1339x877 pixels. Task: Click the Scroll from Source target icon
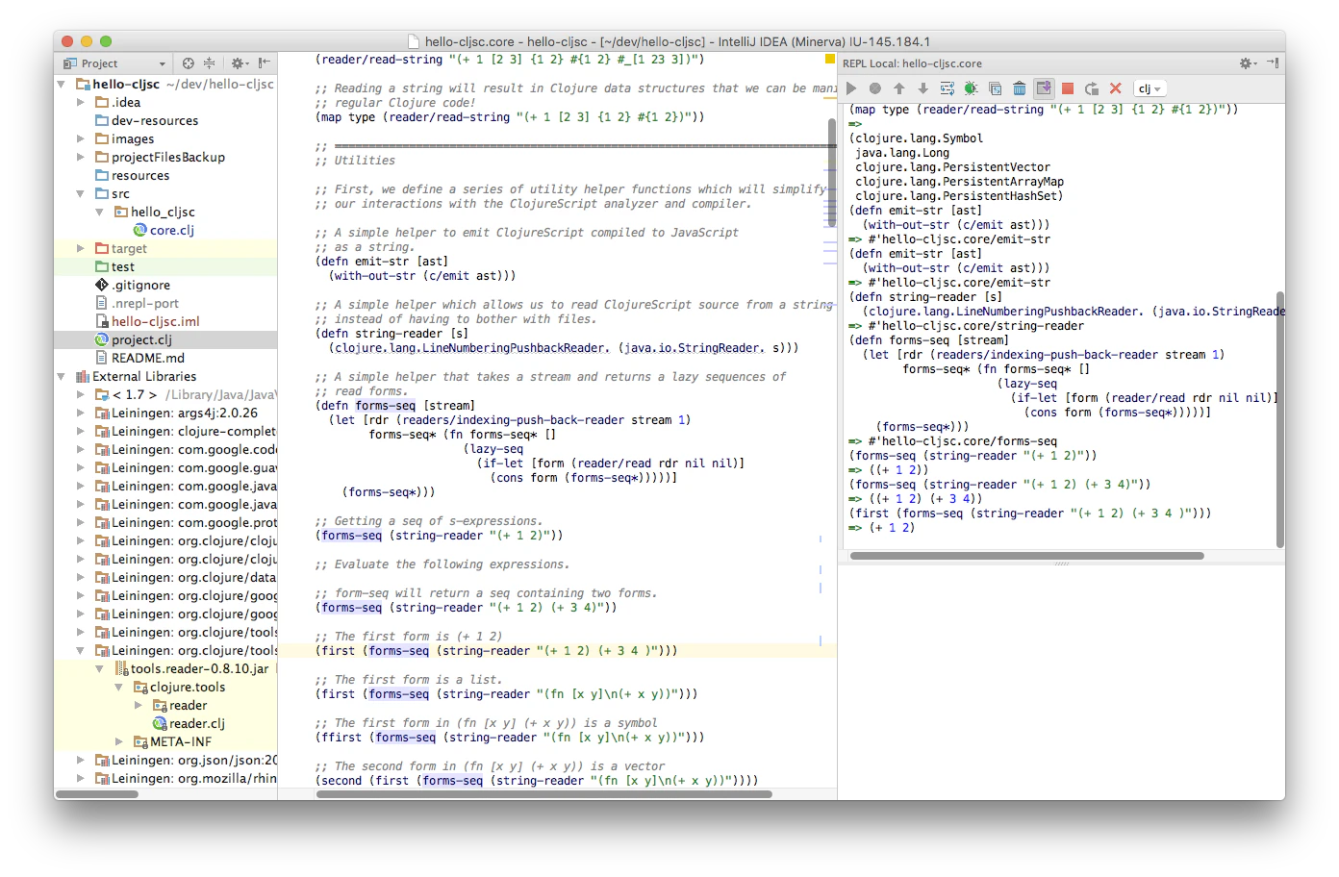point(189,63)
